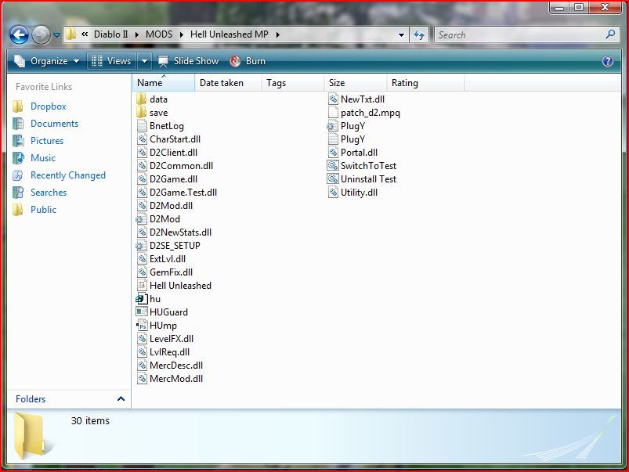Click the magnifying glass search icon
This screenshot has width=629, height=472.
610,34
